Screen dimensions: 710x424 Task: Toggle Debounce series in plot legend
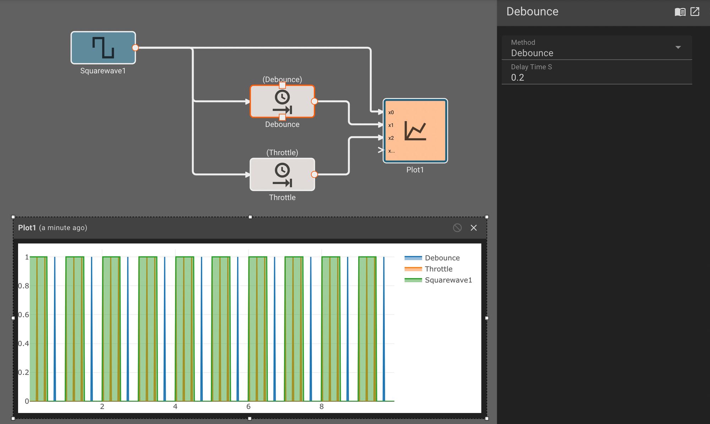pyautogui.click(x=442, y=258)
